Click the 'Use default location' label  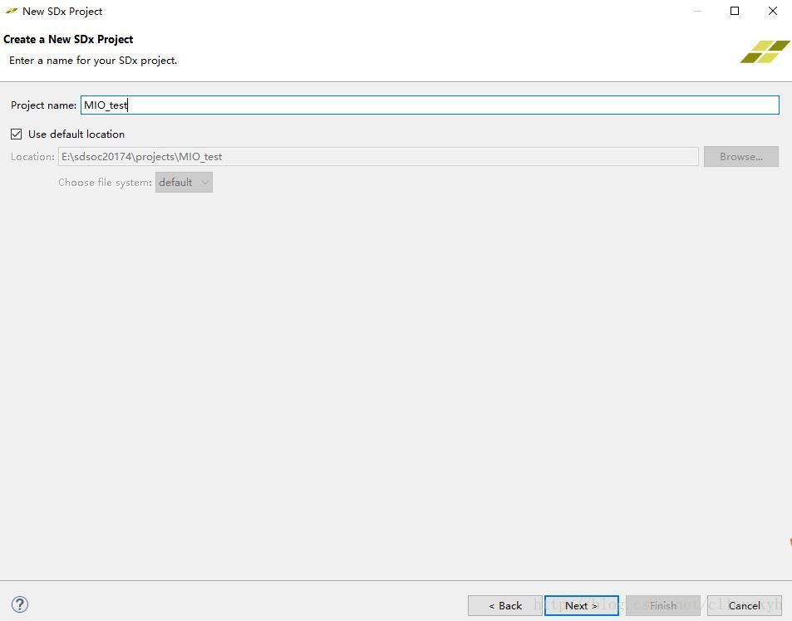[x=76, y=134]
